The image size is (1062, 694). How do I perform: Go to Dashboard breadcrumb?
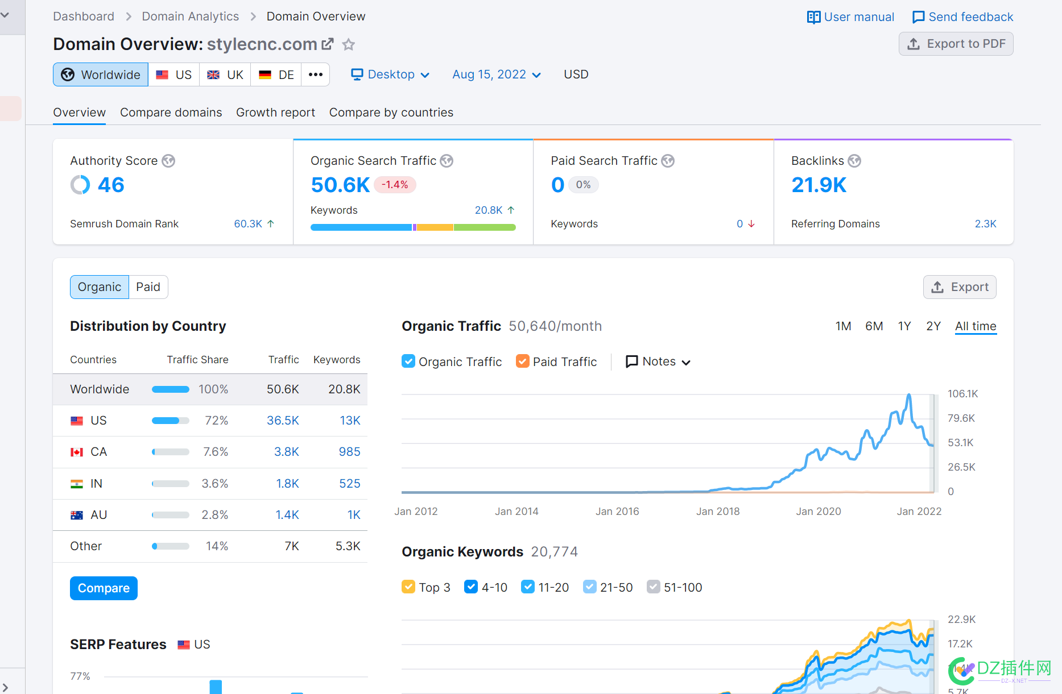click(x=84, y=16)
